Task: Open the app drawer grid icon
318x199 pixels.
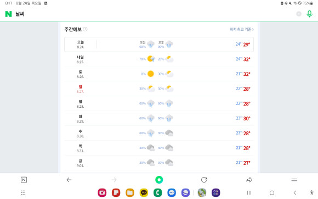Action: click(x=23, y=192)
